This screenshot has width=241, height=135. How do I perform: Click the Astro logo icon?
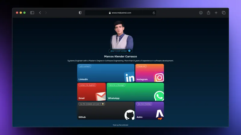pyautogui.click(x=159, y=114)
